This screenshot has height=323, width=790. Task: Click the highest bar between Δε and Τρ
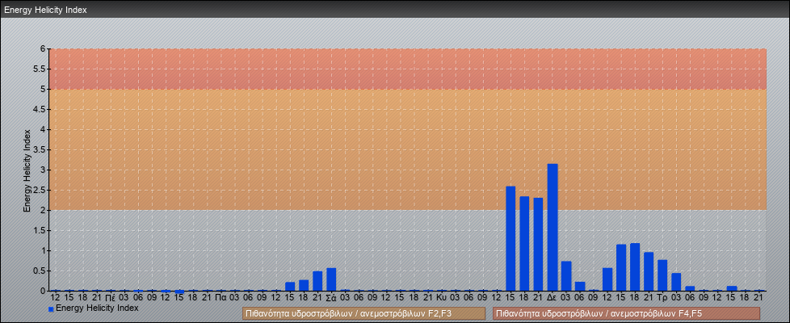click(x=635, y=267)
